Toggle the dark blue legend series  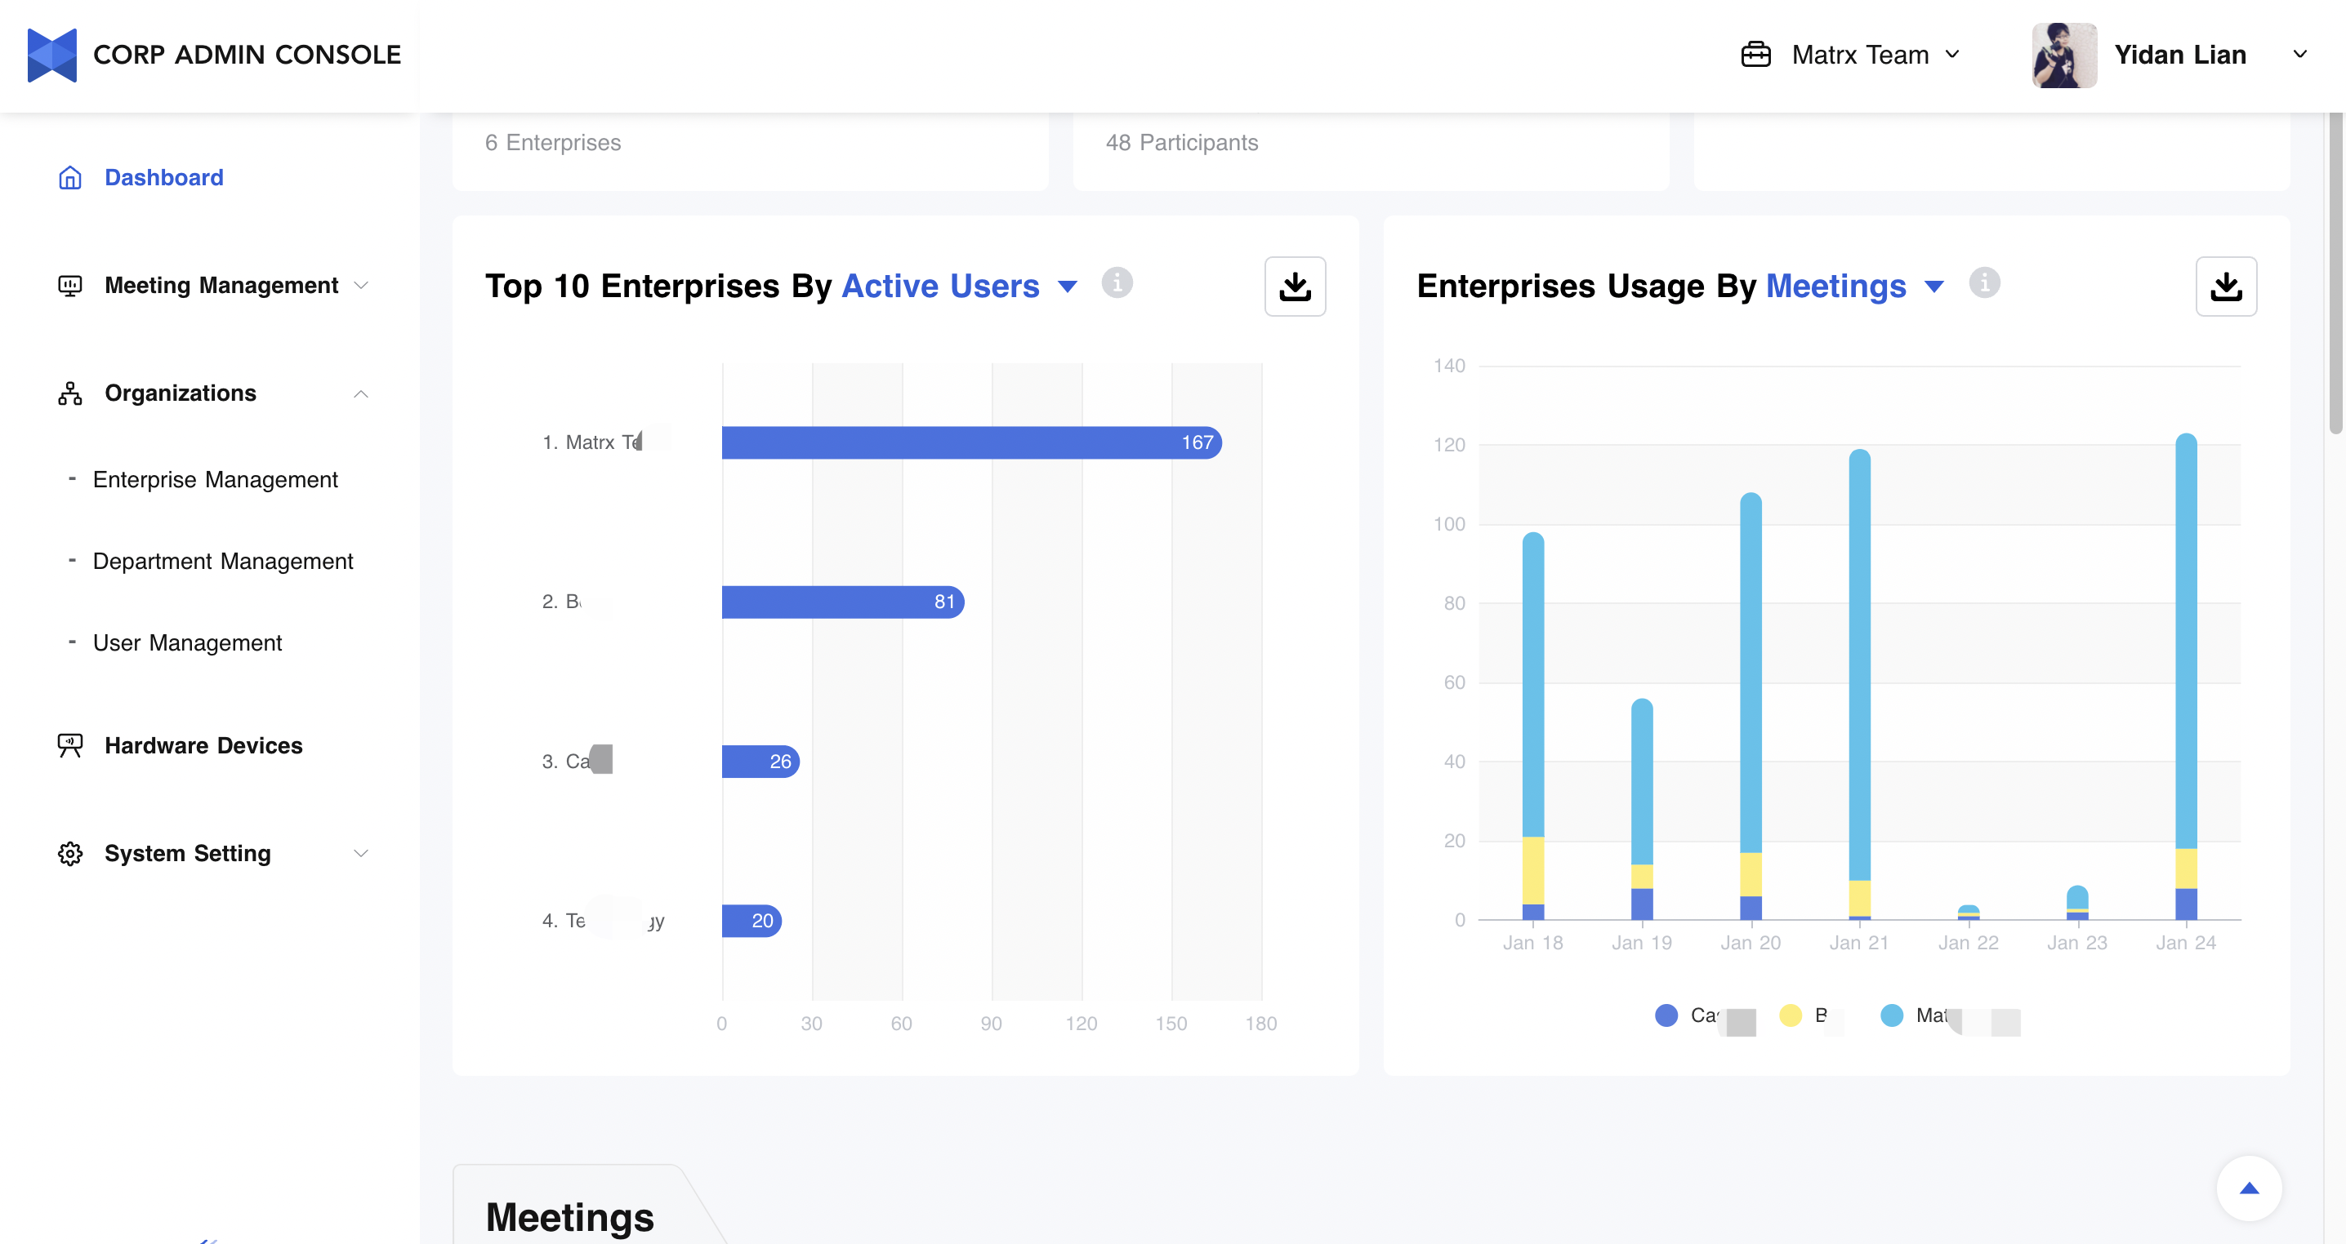coord(1666,1015)
